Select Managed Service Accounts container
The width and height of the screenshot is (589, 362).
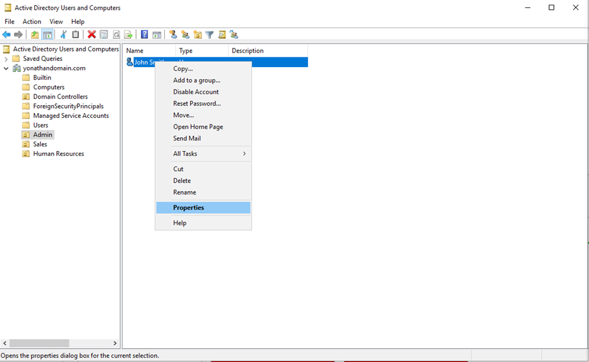(x=71, y=115)
